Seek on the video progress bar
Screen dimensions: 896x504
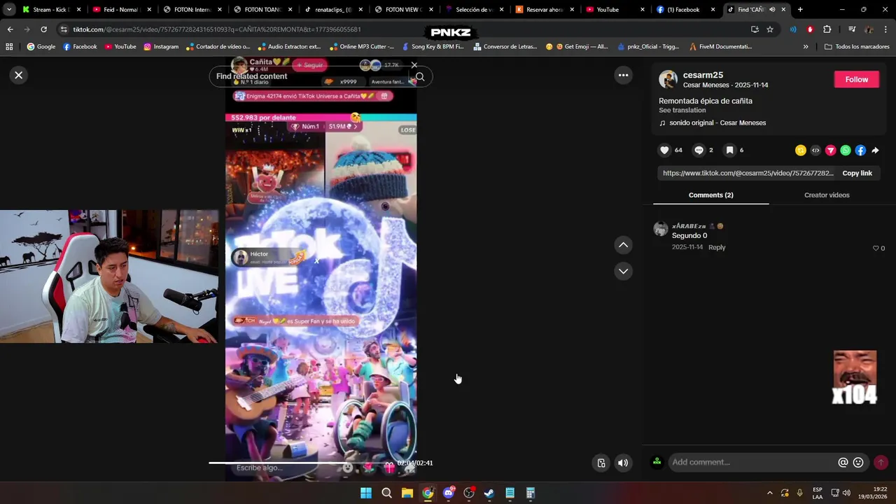pos(301,463)
